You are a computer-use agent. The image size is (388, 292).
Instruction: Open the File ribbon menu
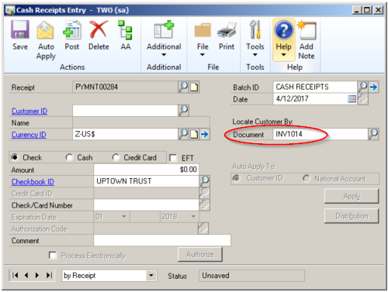pos(203,39)
